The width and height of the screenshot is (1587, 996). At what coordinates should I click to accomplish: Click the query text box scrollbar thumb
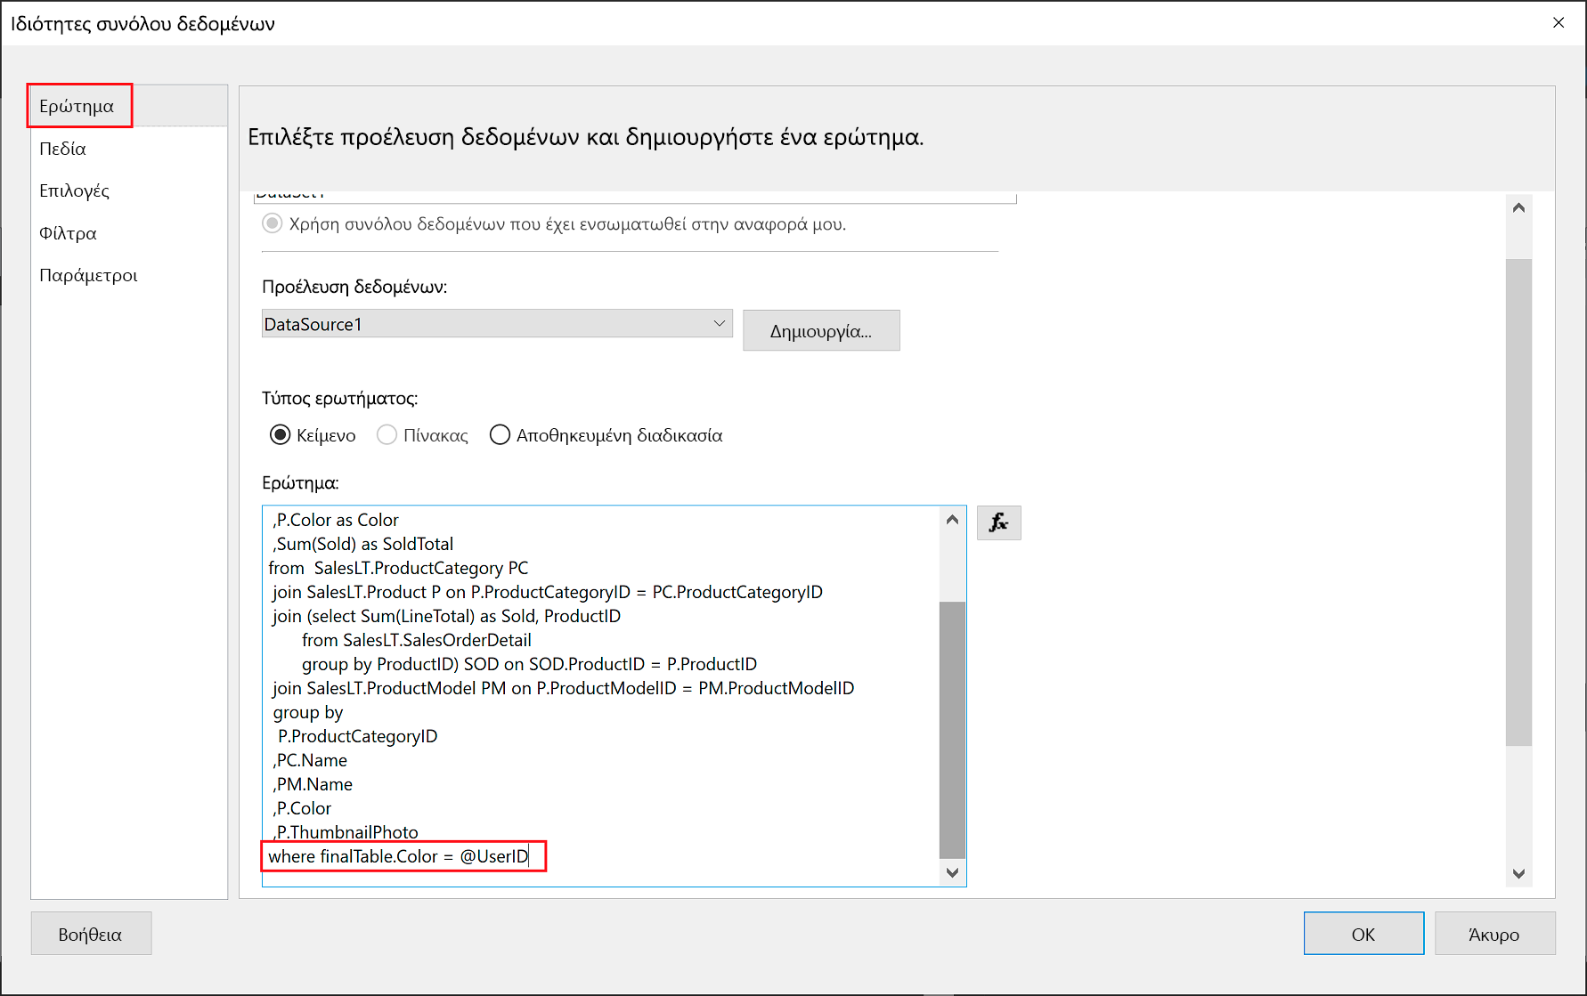click(x=952, y=730)
